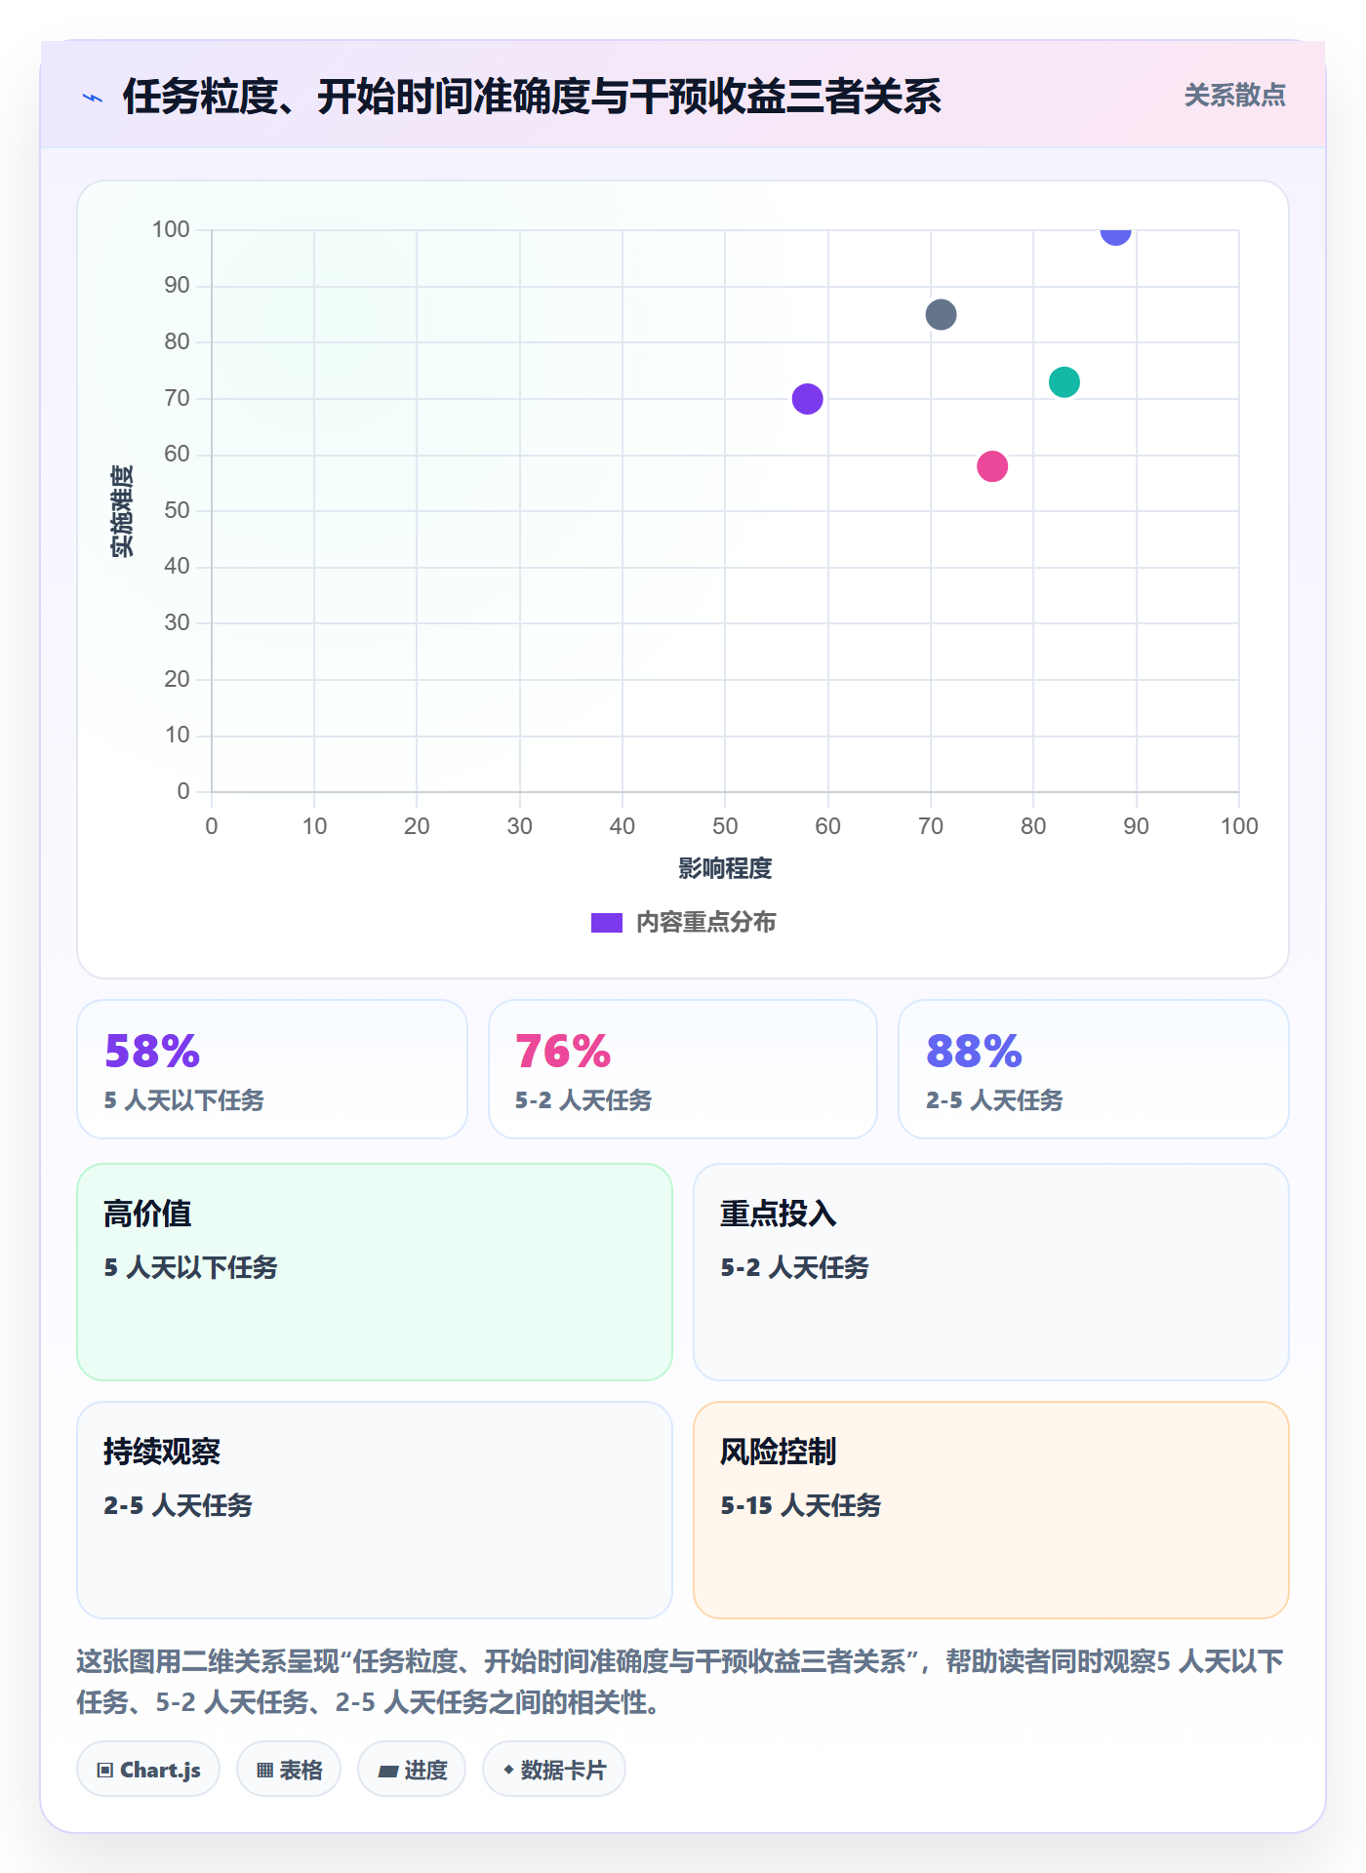The image size is (1366, 1873).
Task: Click the 影响程度 x-axis title
Action: click(725, 868)
